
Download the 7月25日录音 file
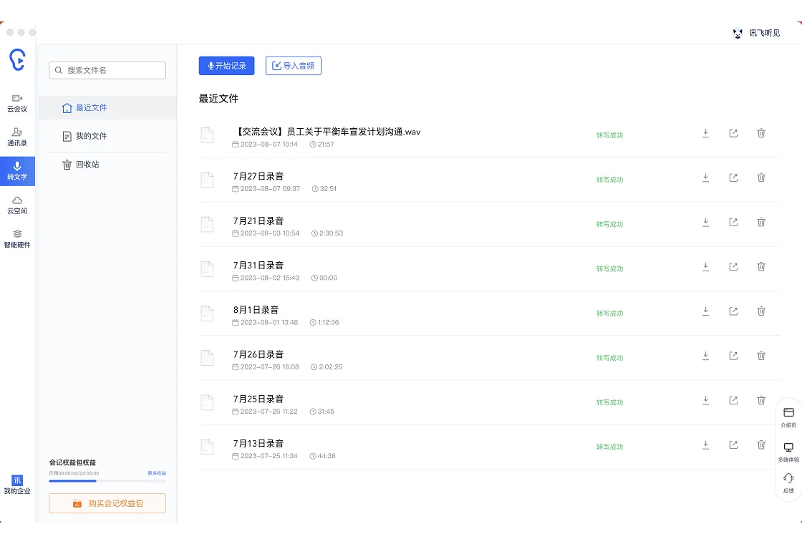[x=705, y=400]
